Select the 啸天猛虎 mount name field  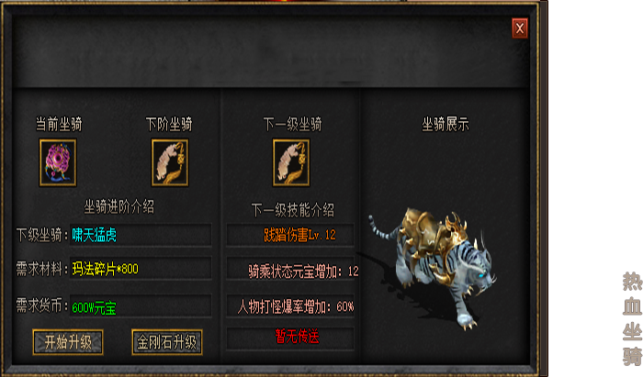[141, 235]
